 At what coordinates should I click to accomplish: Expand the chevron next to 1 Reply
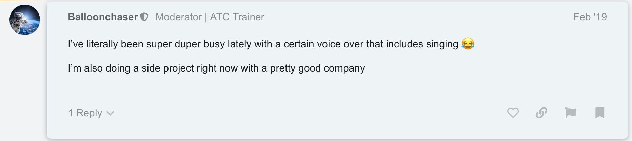[110, 113]
